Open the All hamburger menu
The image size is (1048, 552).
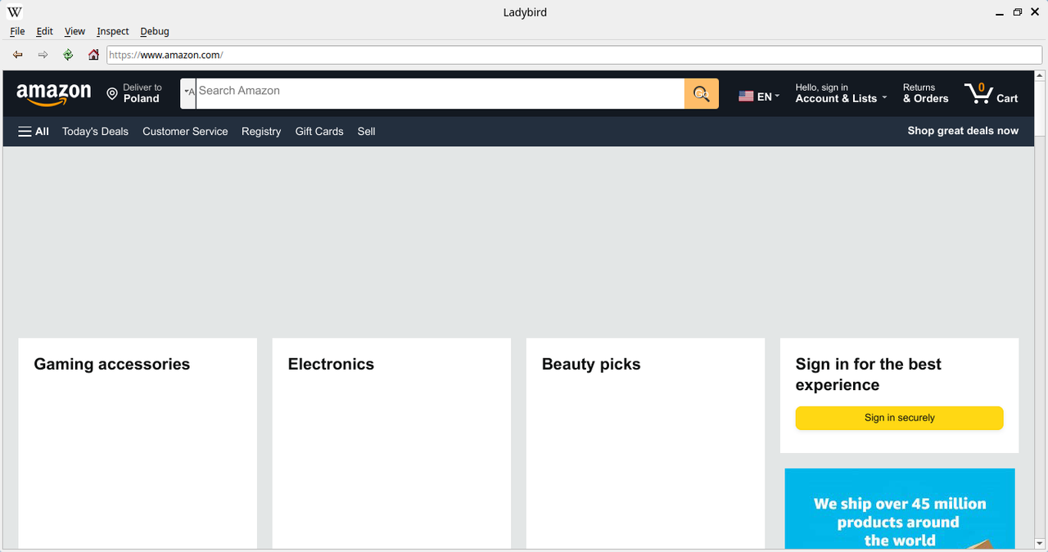34,132
